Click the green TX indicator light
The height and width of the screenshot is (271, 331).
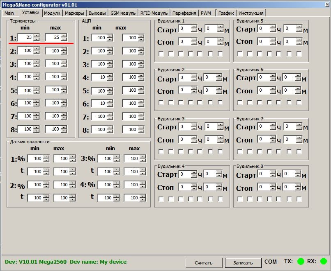[x=301, y=261]
